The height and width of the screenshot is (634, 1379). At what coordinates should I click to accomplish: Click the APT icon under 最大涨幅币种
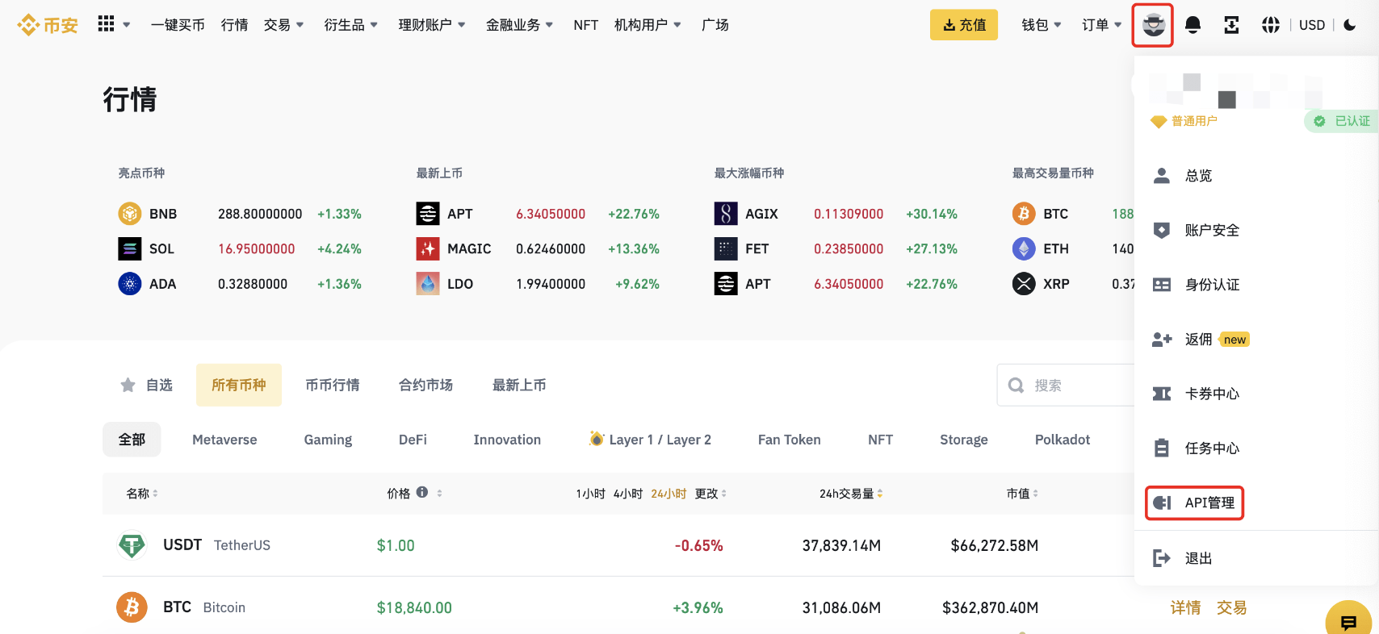(x=726, y=284)
